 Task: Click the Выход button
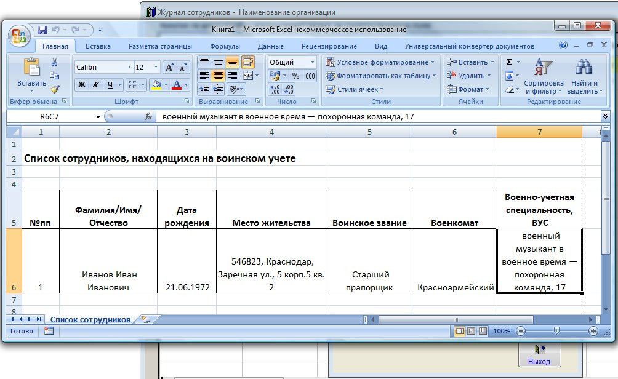[539, 355]
